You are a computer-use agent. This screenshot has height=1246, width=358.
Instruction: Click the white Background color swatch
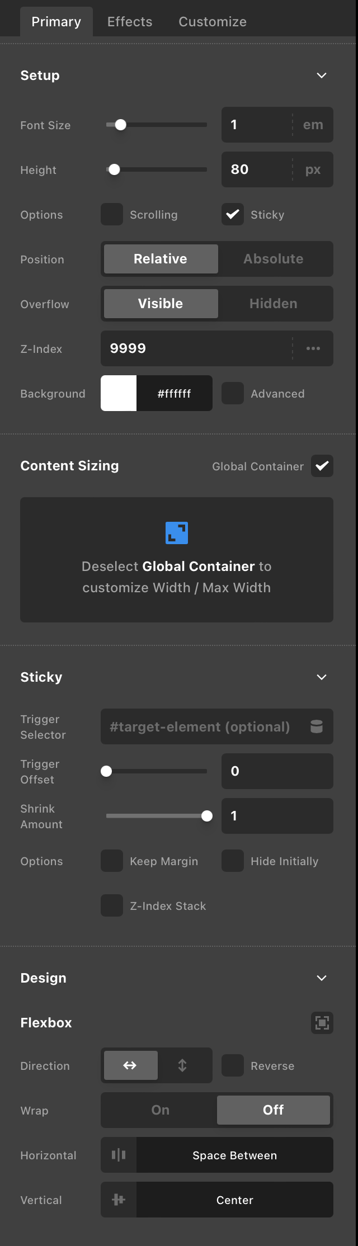(119, 393)
